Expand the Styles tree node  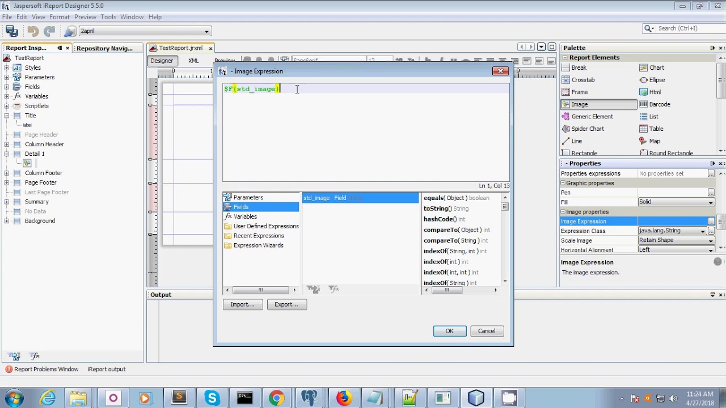(x=7, y=68)
